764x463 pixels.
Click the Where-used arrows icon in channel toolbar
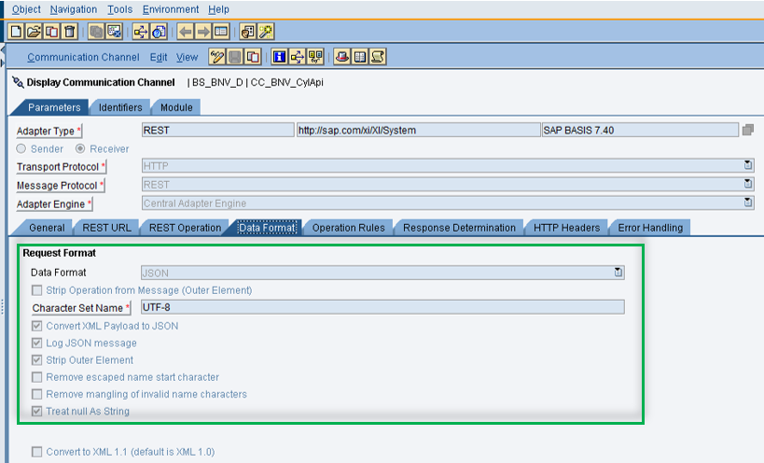click(298, 57)
